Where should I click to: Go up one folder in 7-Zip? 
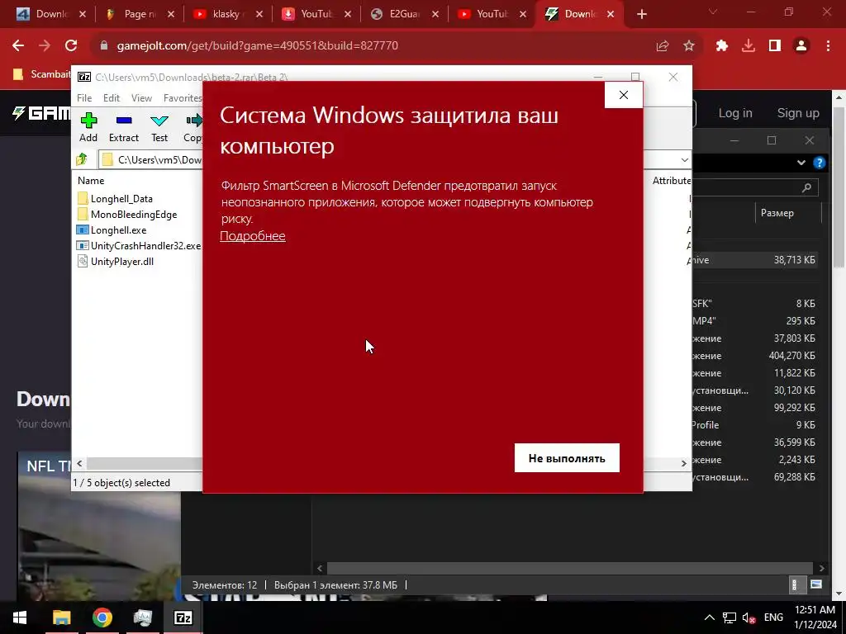click(x=82, y=159)
